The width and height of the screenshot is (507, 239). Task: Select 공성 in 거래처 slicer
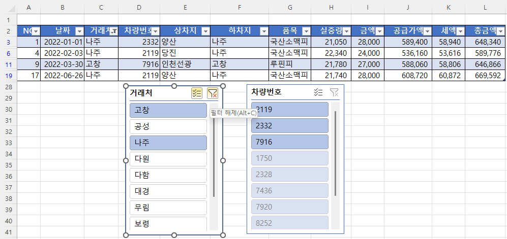168,126
